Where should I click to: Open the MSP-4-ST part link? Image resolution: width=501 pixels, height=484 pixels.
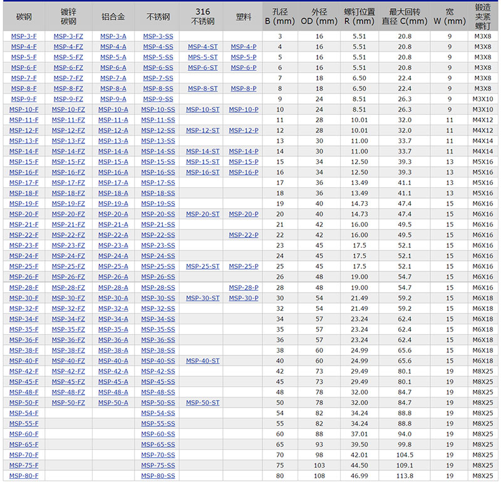pos(203,47)
